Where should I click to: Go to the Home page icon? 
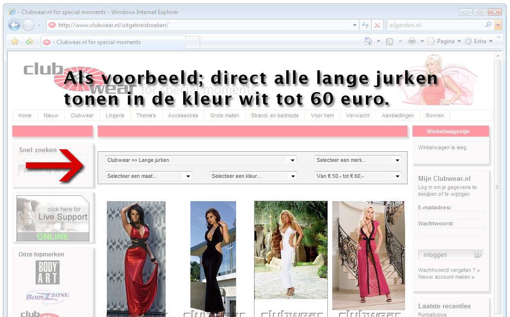pyautogui.click(x=368, y=41)
